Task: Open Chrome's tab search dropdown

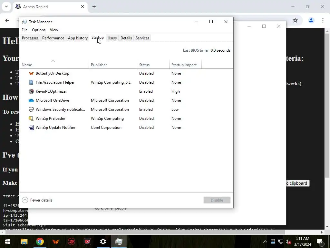Action: tap(6, 6)
